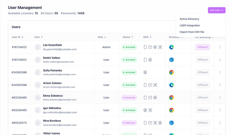The height and width of the screenshot is (135, 233).
Task: Select Active Directory from the menu
Action: click(x=189, y=19)
